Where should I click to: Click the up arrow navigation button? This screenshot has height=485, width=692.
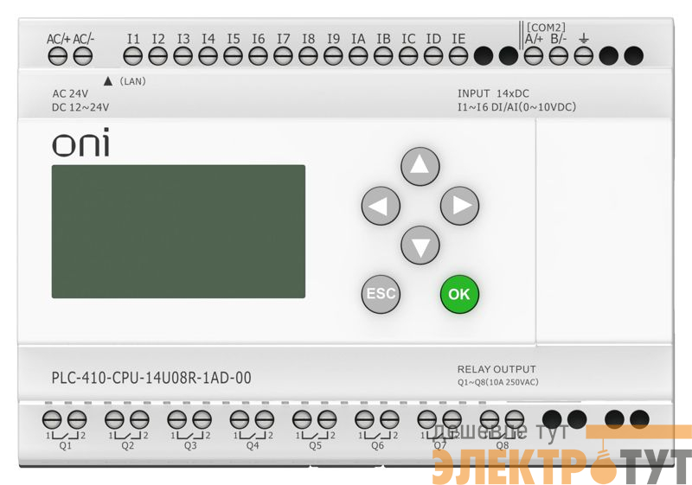[x=420, y=166]
